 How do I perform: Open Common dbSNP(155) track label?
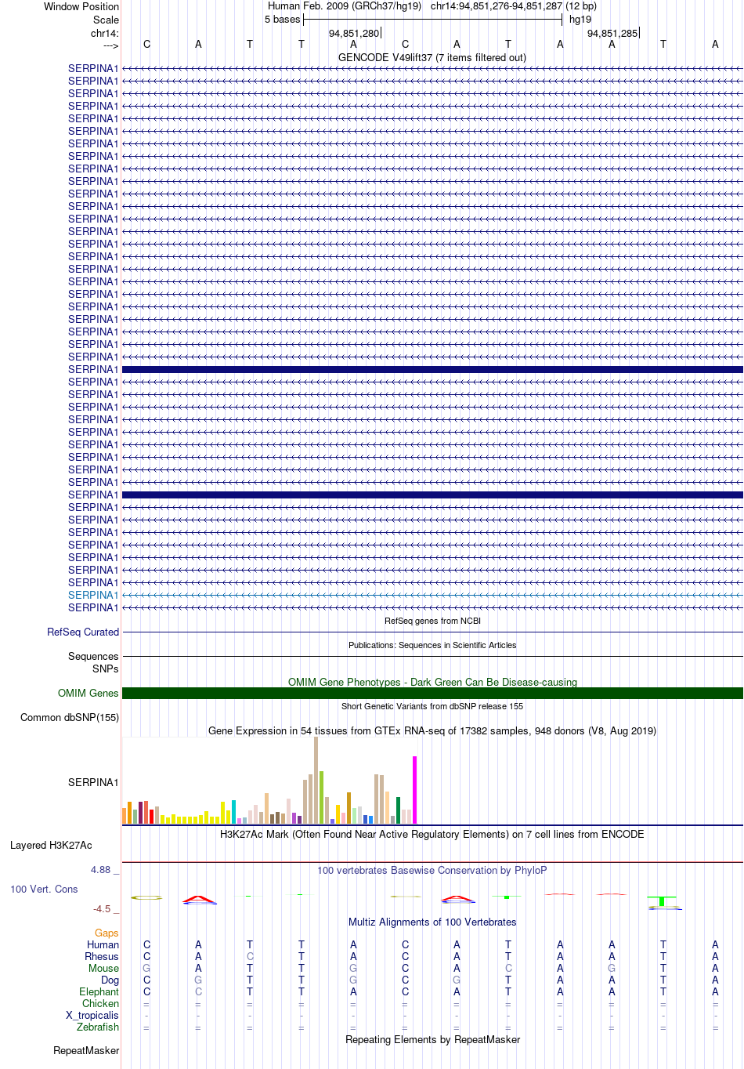(x=70, y=717)
